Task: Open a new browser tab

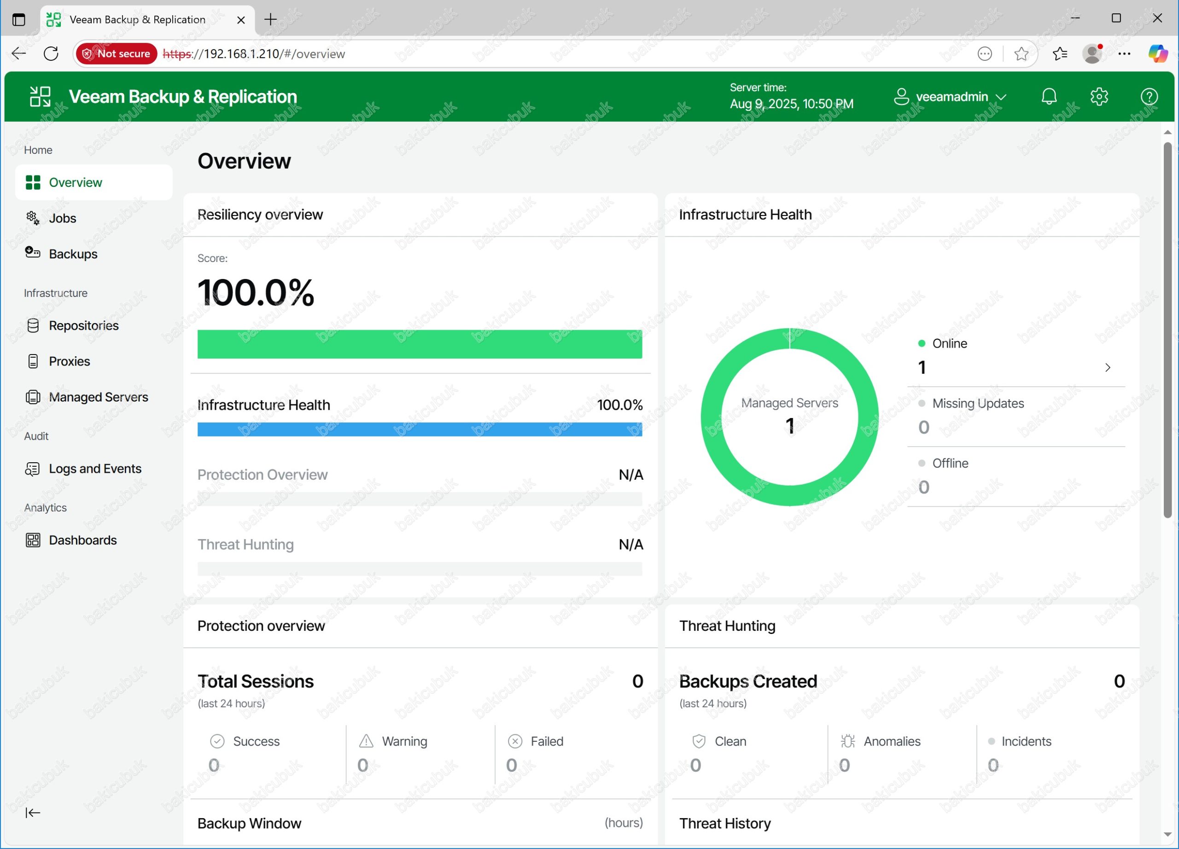Action: 270,20
